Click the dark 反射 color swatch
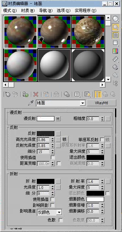The width and height of the screenshot is (122, 232). click(x=45, y=133)
